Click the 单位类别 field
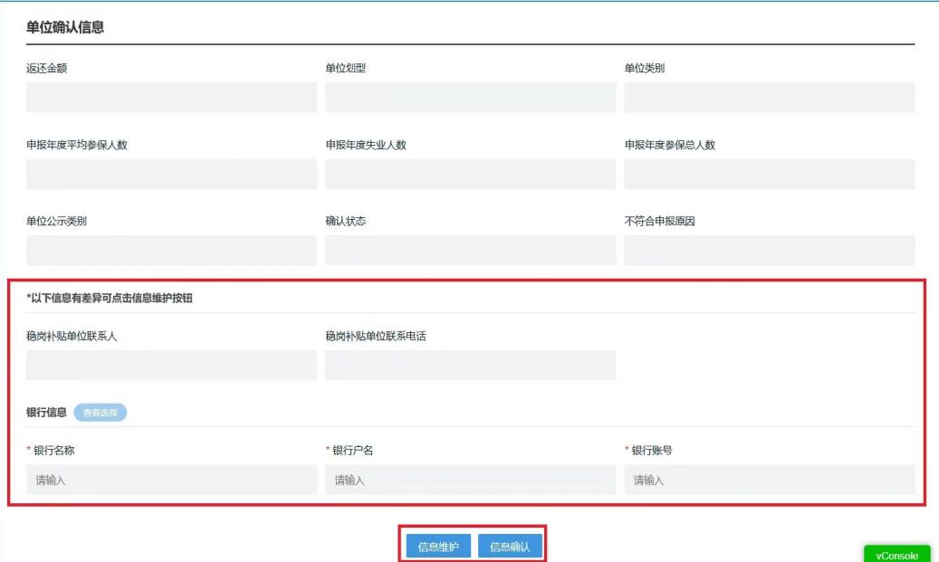 [x=769, y=98]
